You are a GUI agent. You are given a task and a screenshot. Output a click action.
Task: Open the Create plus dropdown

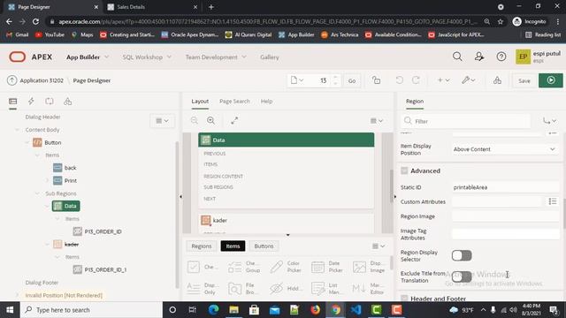pyautogui.click(x=443, y=80)
